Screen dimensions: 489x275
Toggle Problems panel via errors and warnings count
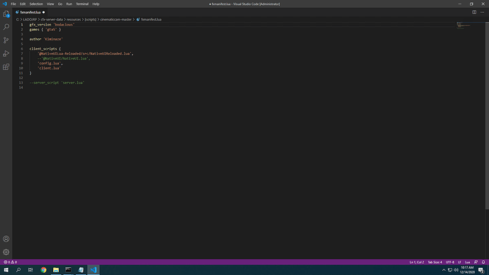coord(11,262)
